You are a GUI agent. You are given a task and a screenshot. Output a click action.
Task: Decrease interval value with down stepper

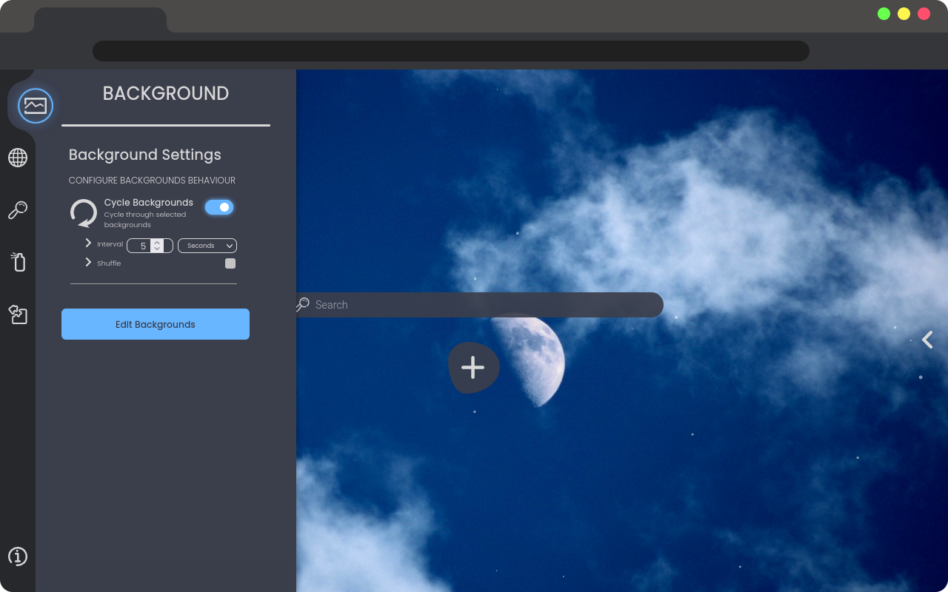(x=157, y=249)
